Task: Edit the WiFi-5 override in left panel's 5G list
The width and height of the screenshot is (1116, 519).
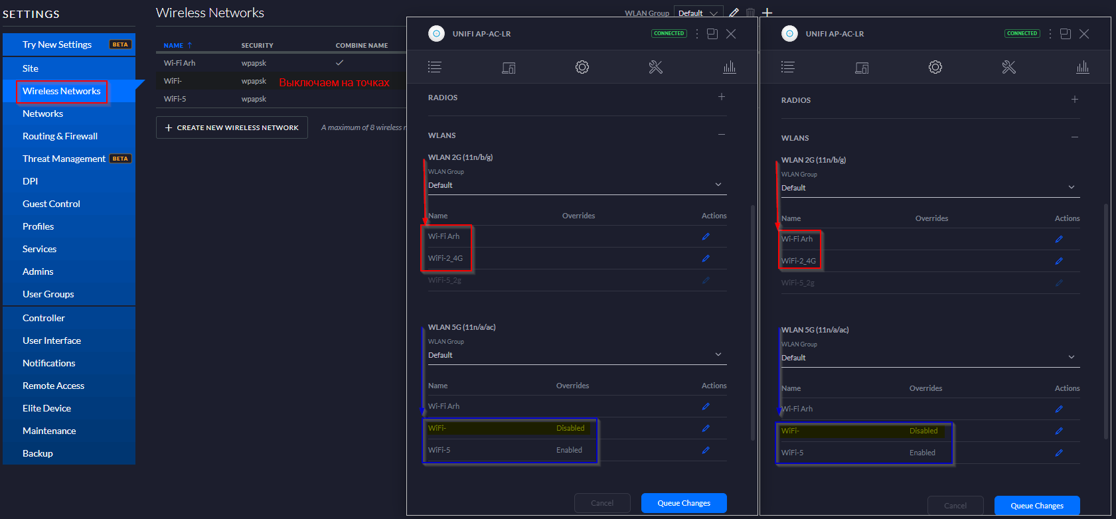Action: (705, 450)
